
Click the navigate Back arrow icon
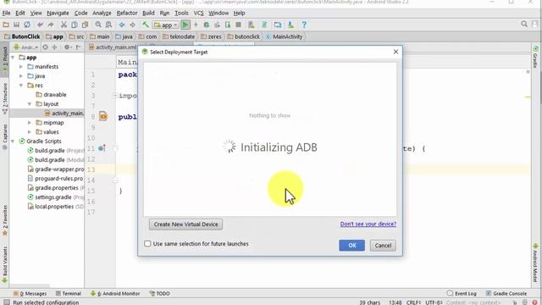122,25
